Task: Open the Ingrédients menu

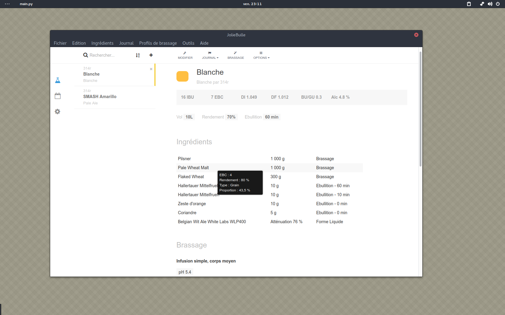Action: point(102,43)
